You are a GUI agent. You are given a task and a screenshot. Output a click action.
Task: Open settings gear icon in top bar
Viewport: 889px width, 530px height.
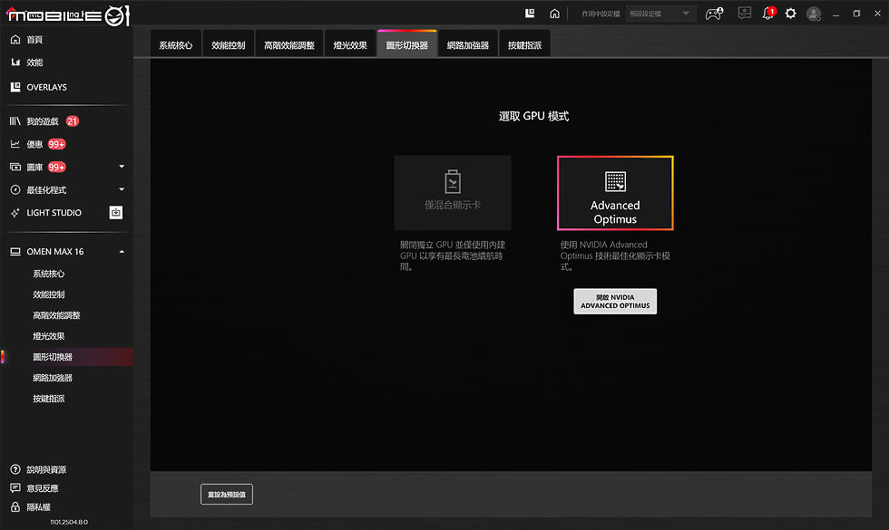[790, 13]
